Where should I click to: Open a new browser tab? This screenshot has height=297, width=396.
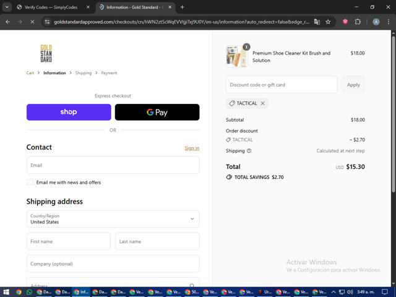pos(182,7)
